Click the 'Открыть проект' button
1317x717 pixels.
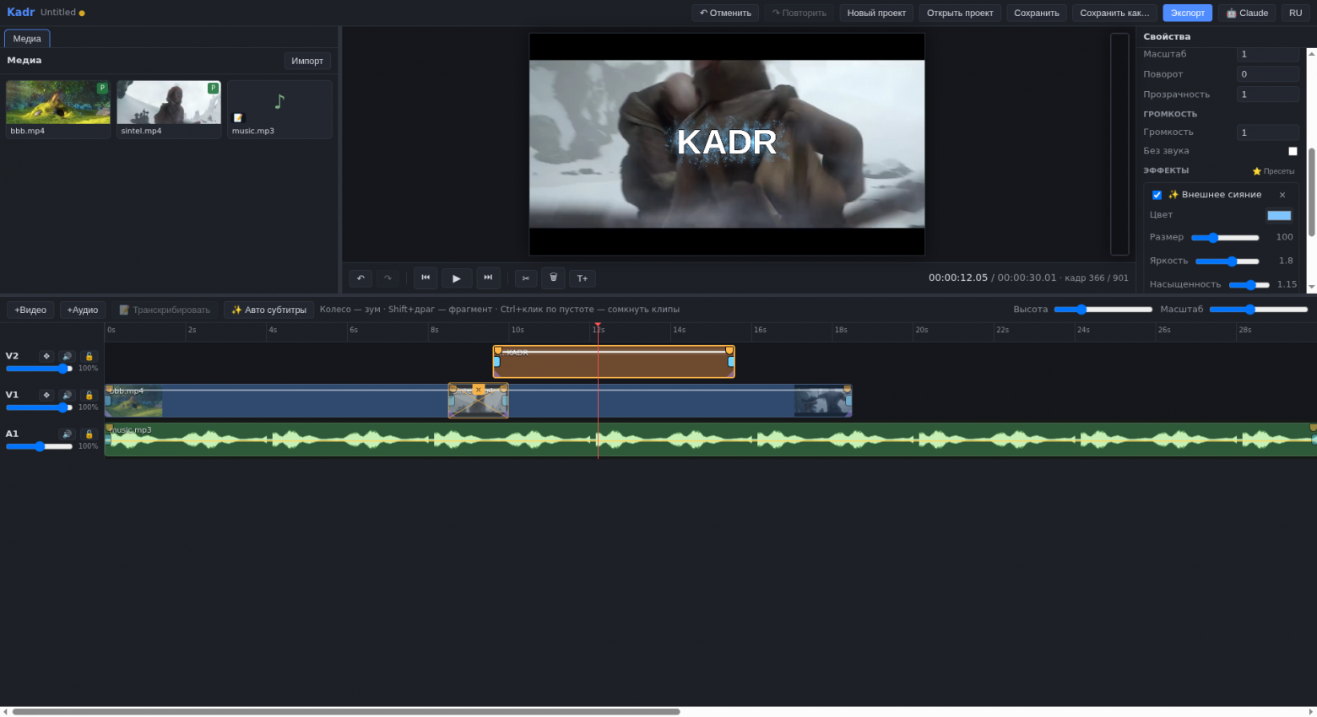tap(960, 13)
